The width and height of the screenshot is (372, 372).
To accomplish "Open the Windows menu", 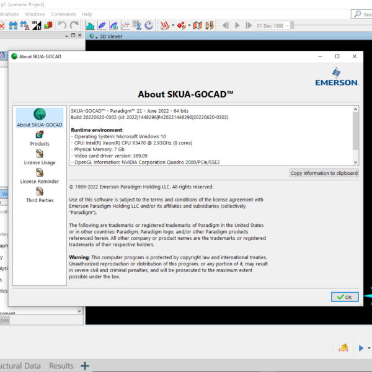I will tap(35, 14).
